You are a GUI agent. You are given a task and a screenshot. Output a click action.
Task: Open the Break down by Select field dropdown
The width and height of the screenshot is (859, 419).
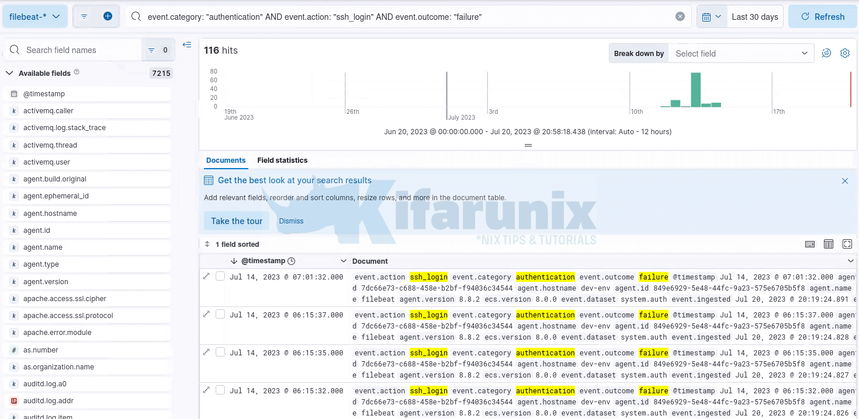(741, 53)
